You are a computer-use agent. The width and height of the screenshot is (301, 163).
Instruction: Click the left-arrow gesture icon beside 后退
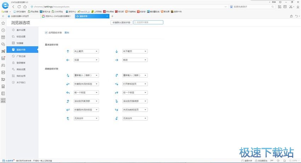(68, 60)
